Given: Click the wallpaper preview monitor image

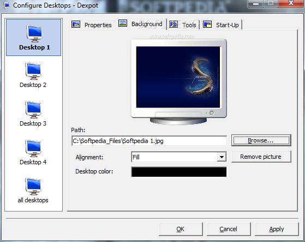Looking at the screenshot, I should (178, 82).
